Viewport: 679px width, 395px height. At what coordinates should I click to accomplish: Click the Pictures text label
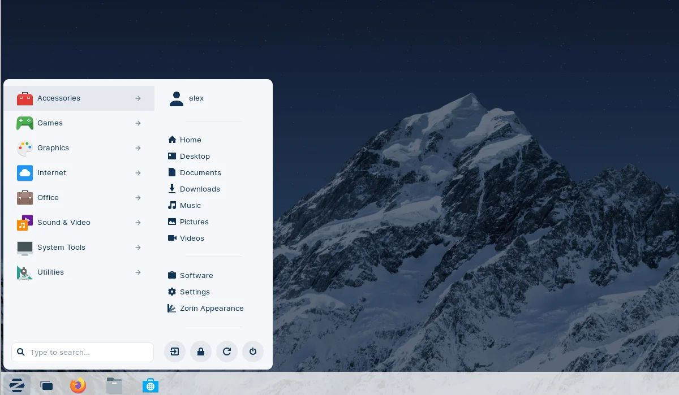click(194, 222)
